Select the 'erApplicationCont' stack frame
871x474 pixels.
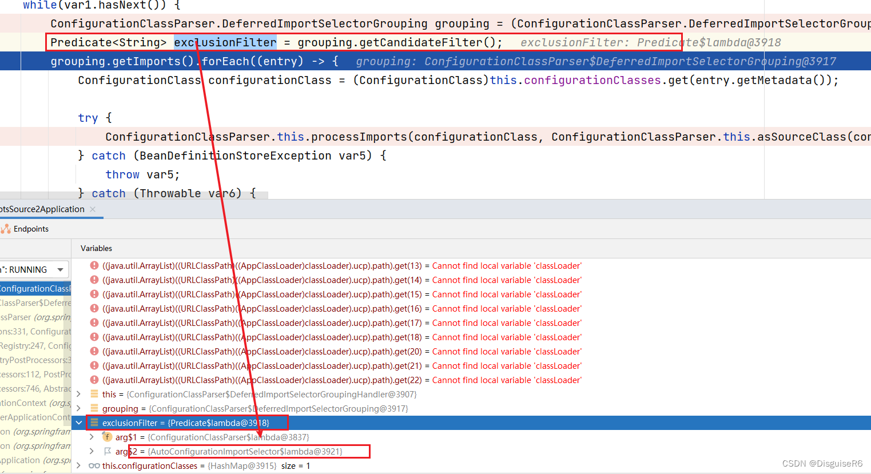click(35, 417)
